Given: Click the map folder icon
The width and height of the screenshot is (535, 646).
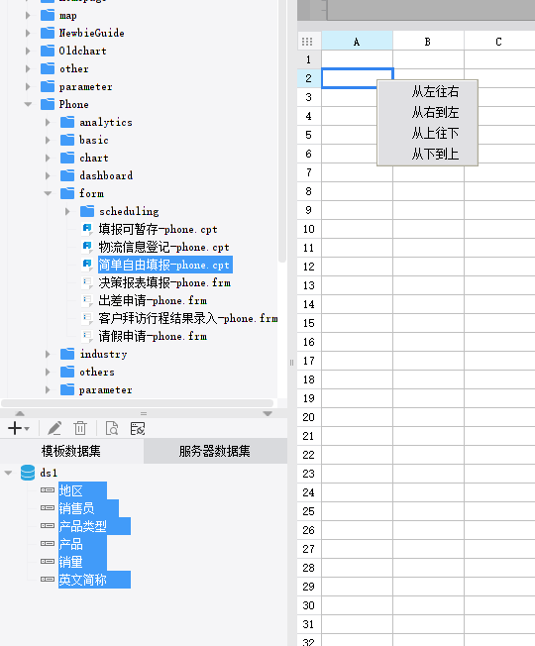Looking at the screenshot, I should (x=48, y=15).
